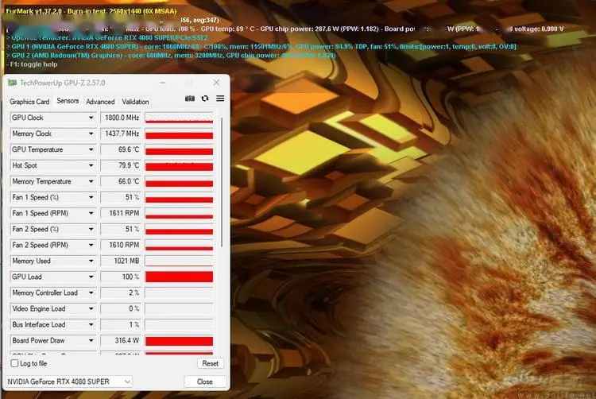Viewport: 596px width, 399px height.
Task: Select the Sensors tab
Action: tap(68, 101)
